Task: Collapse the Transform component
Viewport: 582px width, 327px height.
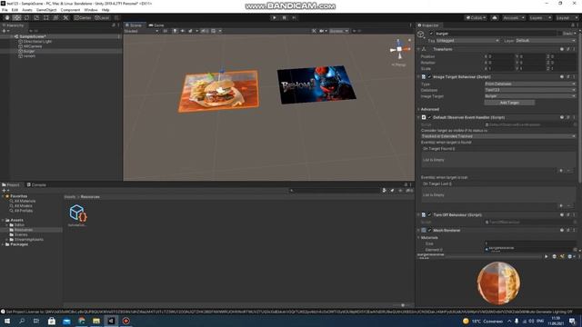Action: click(418, 49)
